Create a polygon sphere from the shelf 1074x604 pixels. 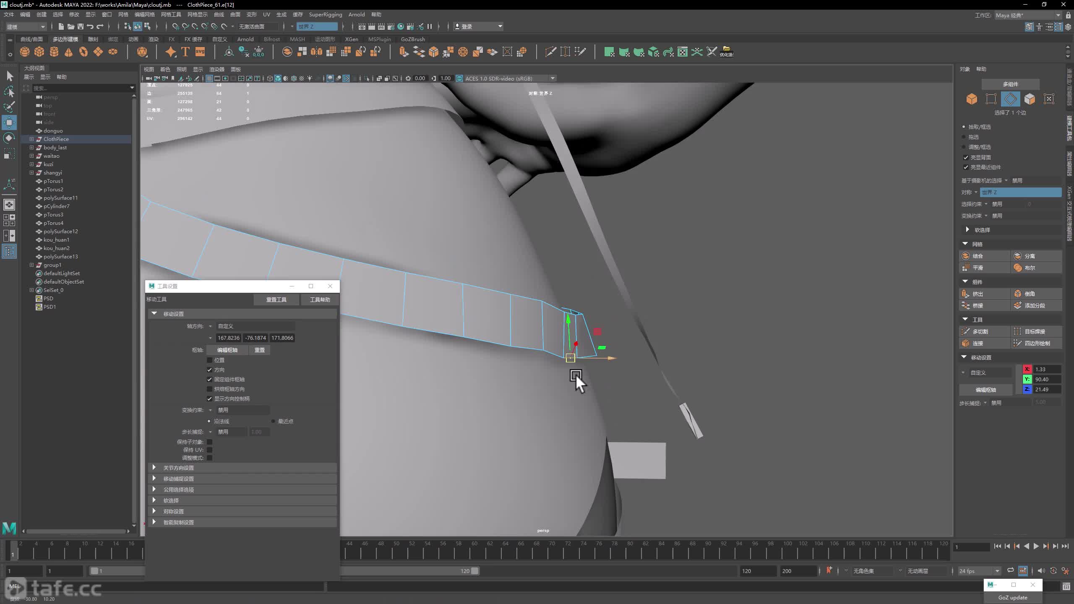[x=25, y=52]
